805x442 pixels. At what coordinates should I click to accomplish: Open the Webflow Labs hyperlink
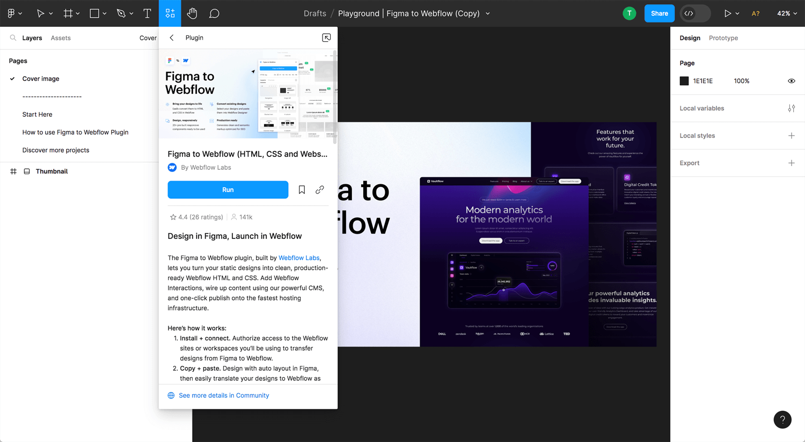[299, 258]
